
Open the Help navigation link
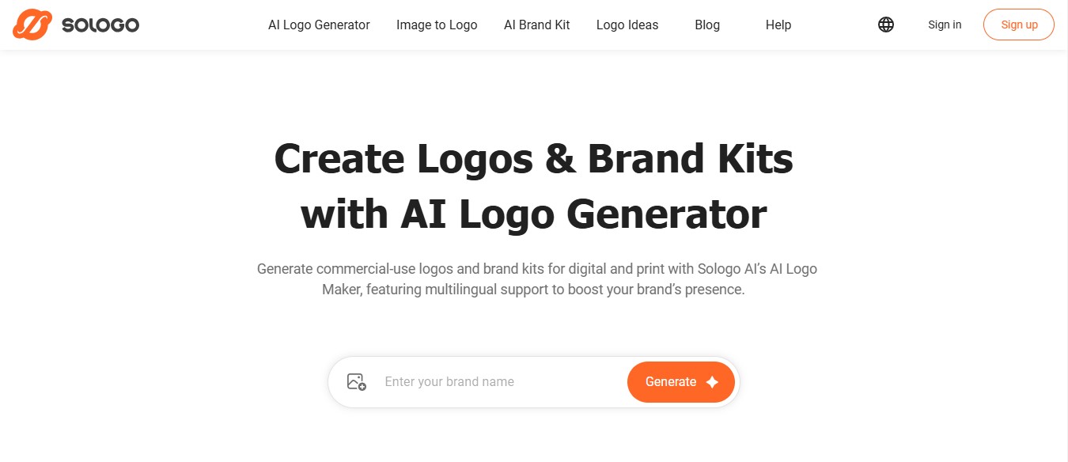778,25
